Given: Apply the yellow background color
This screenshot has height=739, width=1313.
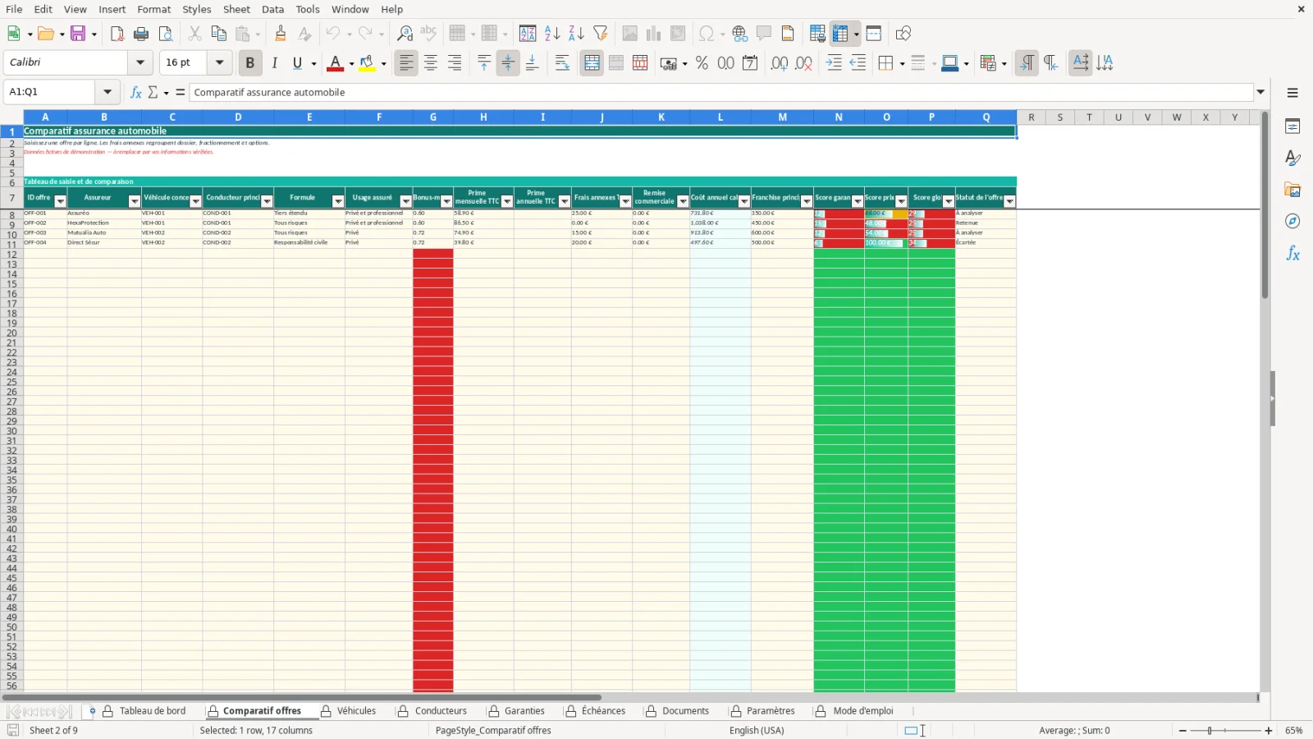Looking at the screenshot, I should pos(367,63).
